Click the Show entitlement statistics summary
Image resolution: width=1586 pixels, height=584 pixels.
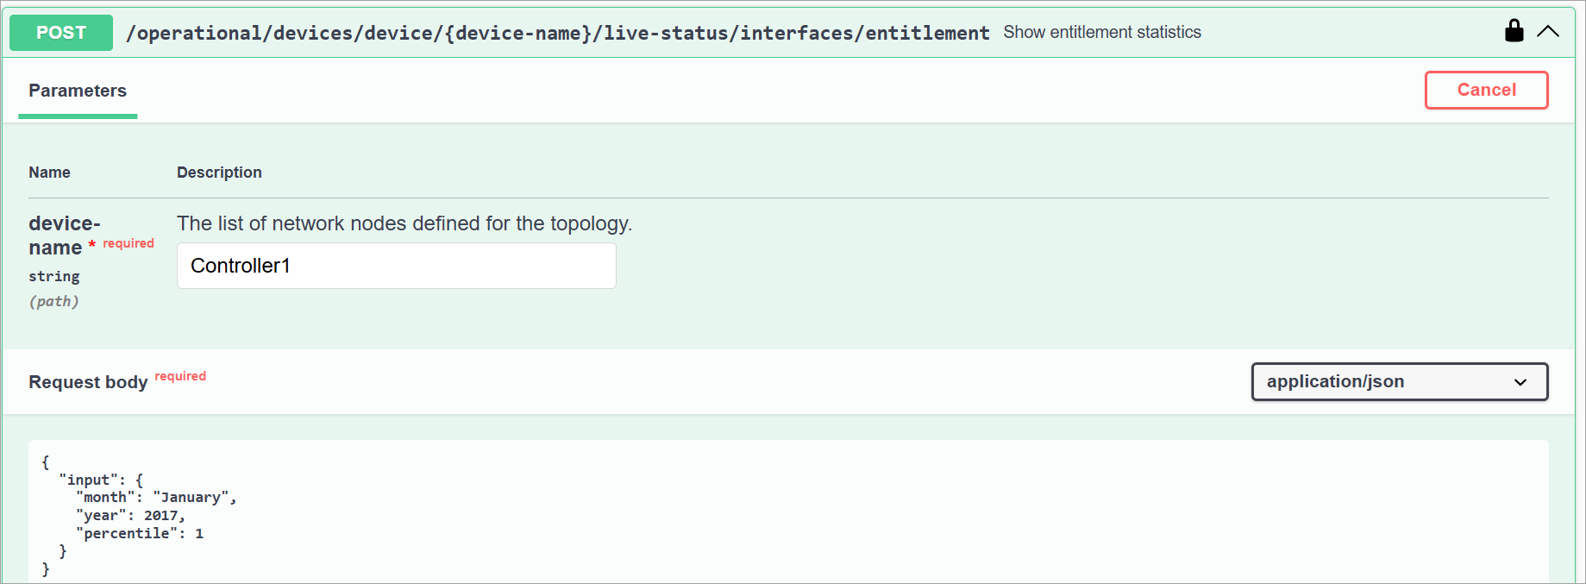tap(1102, 32)
